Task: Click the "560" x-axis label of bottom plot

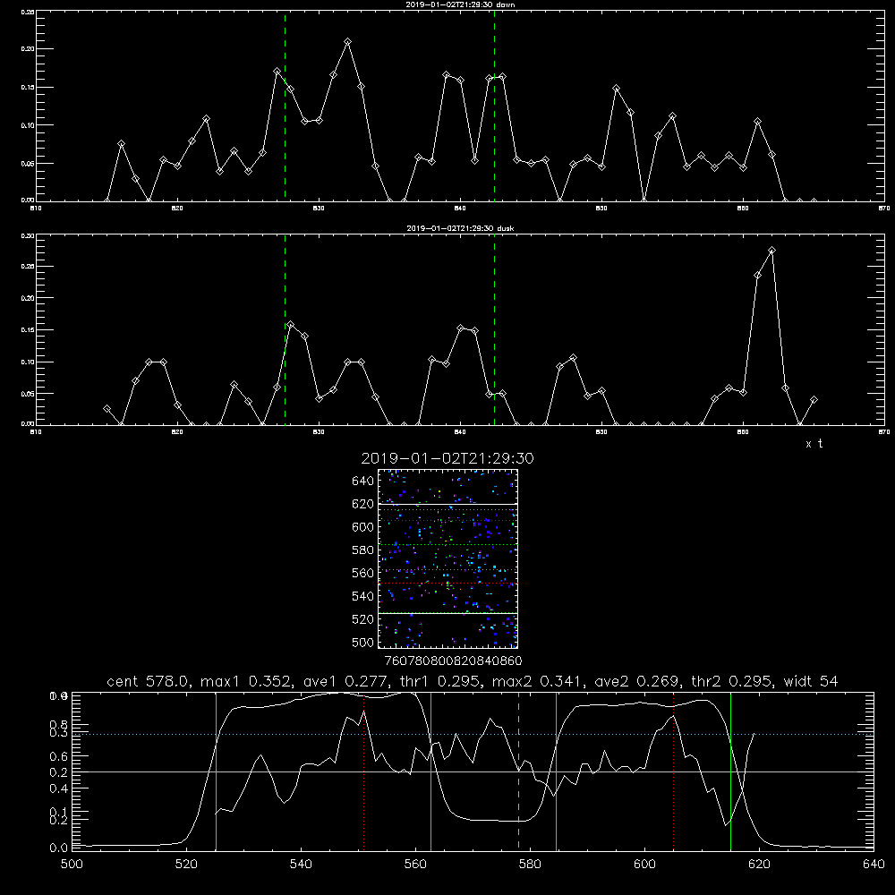Action: point(415,865)
